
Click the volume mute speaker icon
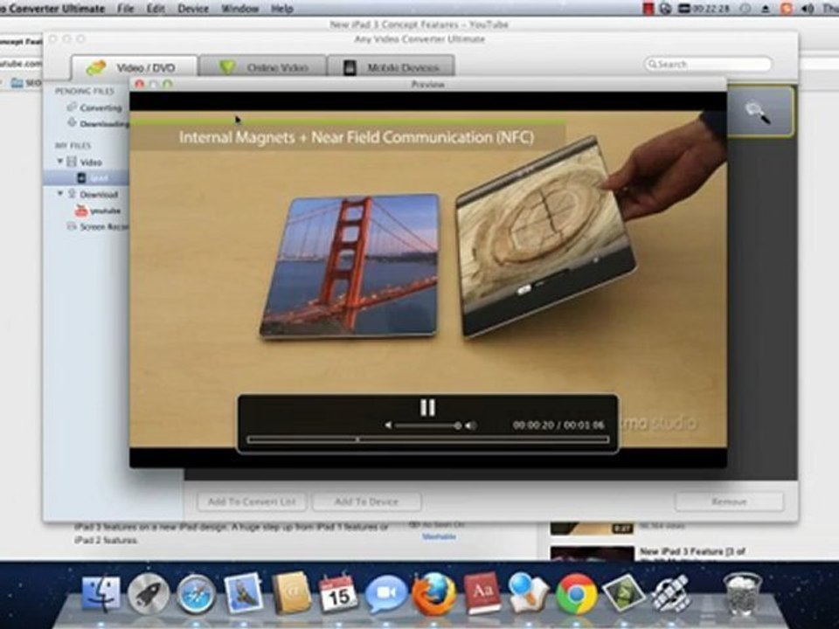(388, 425)
